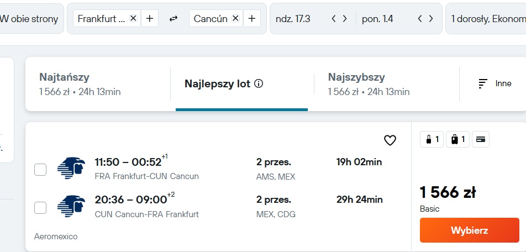Check the 11:50 – 00:52 outbound flight checkbox
Viewport: 526px width, 252px height.
tap(40, 170)
